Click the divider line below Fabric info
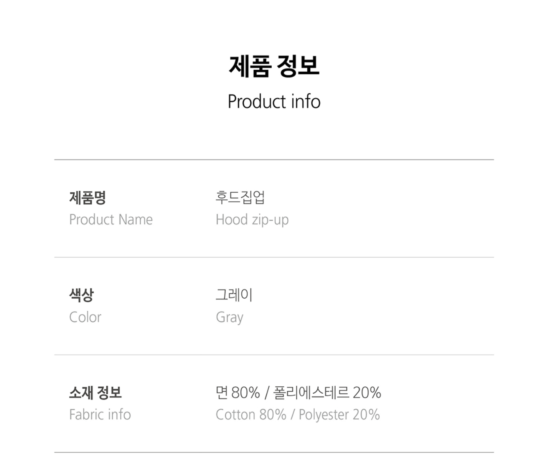The width and height of the screenshot is (554, 470). coord(274,452)
